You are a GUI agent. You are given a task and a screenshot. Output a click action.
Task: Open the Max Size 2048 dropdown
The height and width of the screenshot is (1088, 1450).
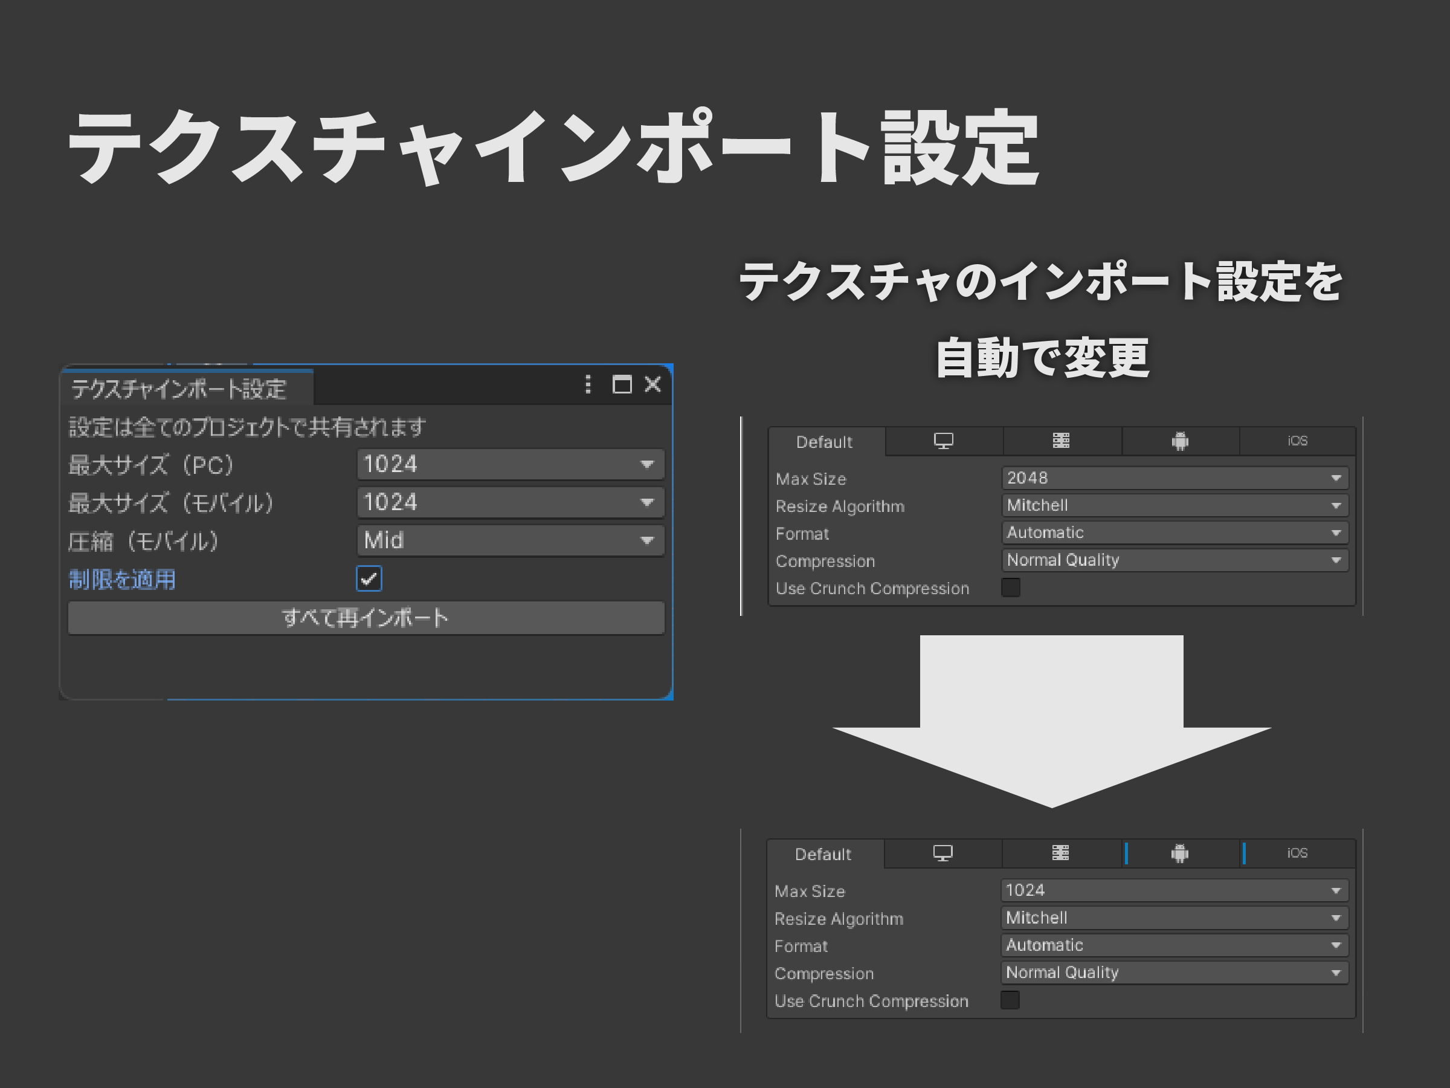pos(1174,478)
